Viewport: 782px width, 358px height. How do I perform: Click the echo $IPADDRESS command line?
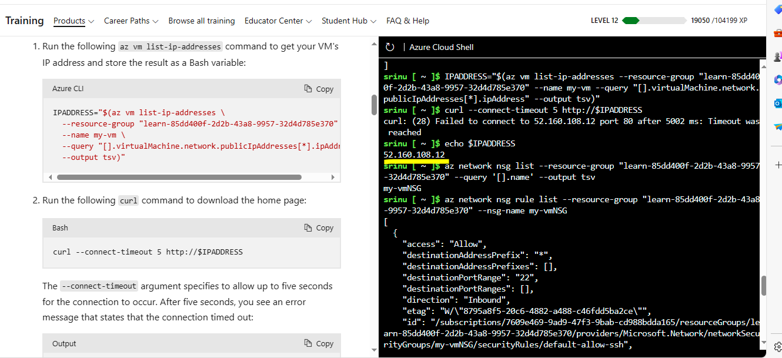tap(449, 143)
